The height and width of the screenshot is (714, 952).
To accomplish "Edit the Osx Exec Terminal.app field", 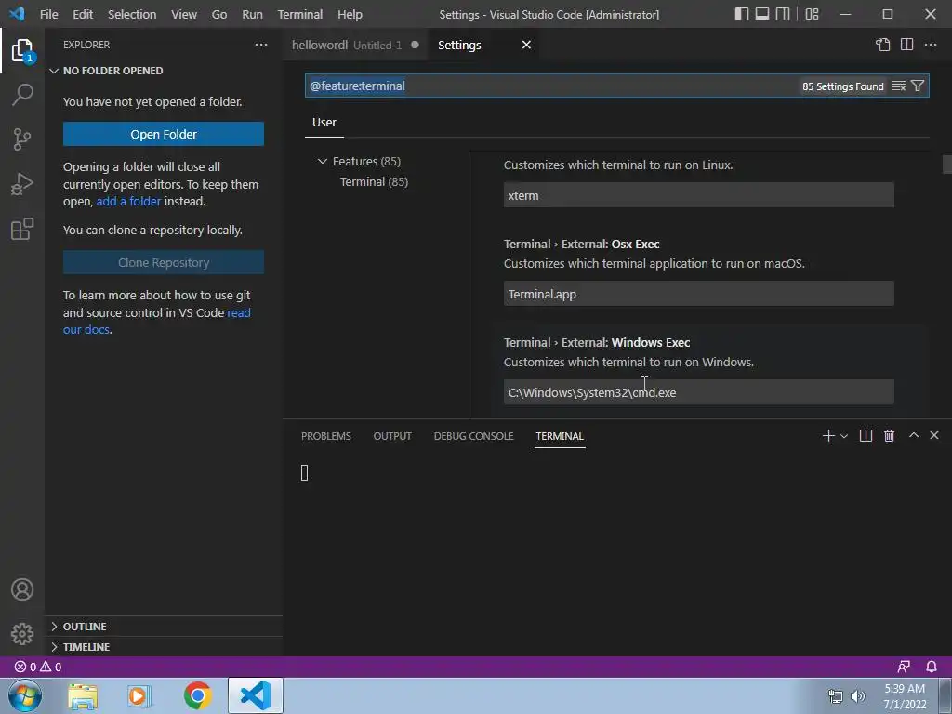I will coord(699,294).
